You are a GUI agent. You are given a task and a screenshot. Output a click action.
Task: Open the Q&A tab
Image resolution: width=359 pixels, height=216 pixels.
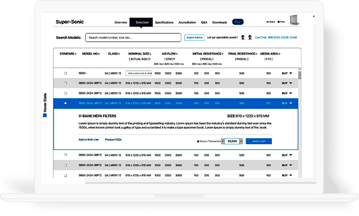point(204,23)
